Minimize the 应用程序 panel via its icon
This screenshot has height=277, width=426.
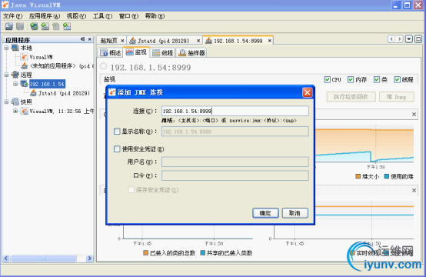(x=82, y=39)
